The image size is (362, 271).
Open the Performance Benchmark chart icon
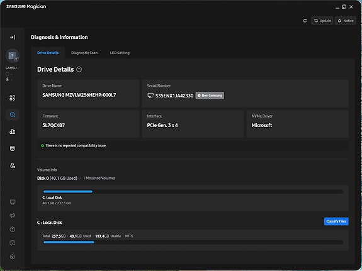tap(13, 131)
